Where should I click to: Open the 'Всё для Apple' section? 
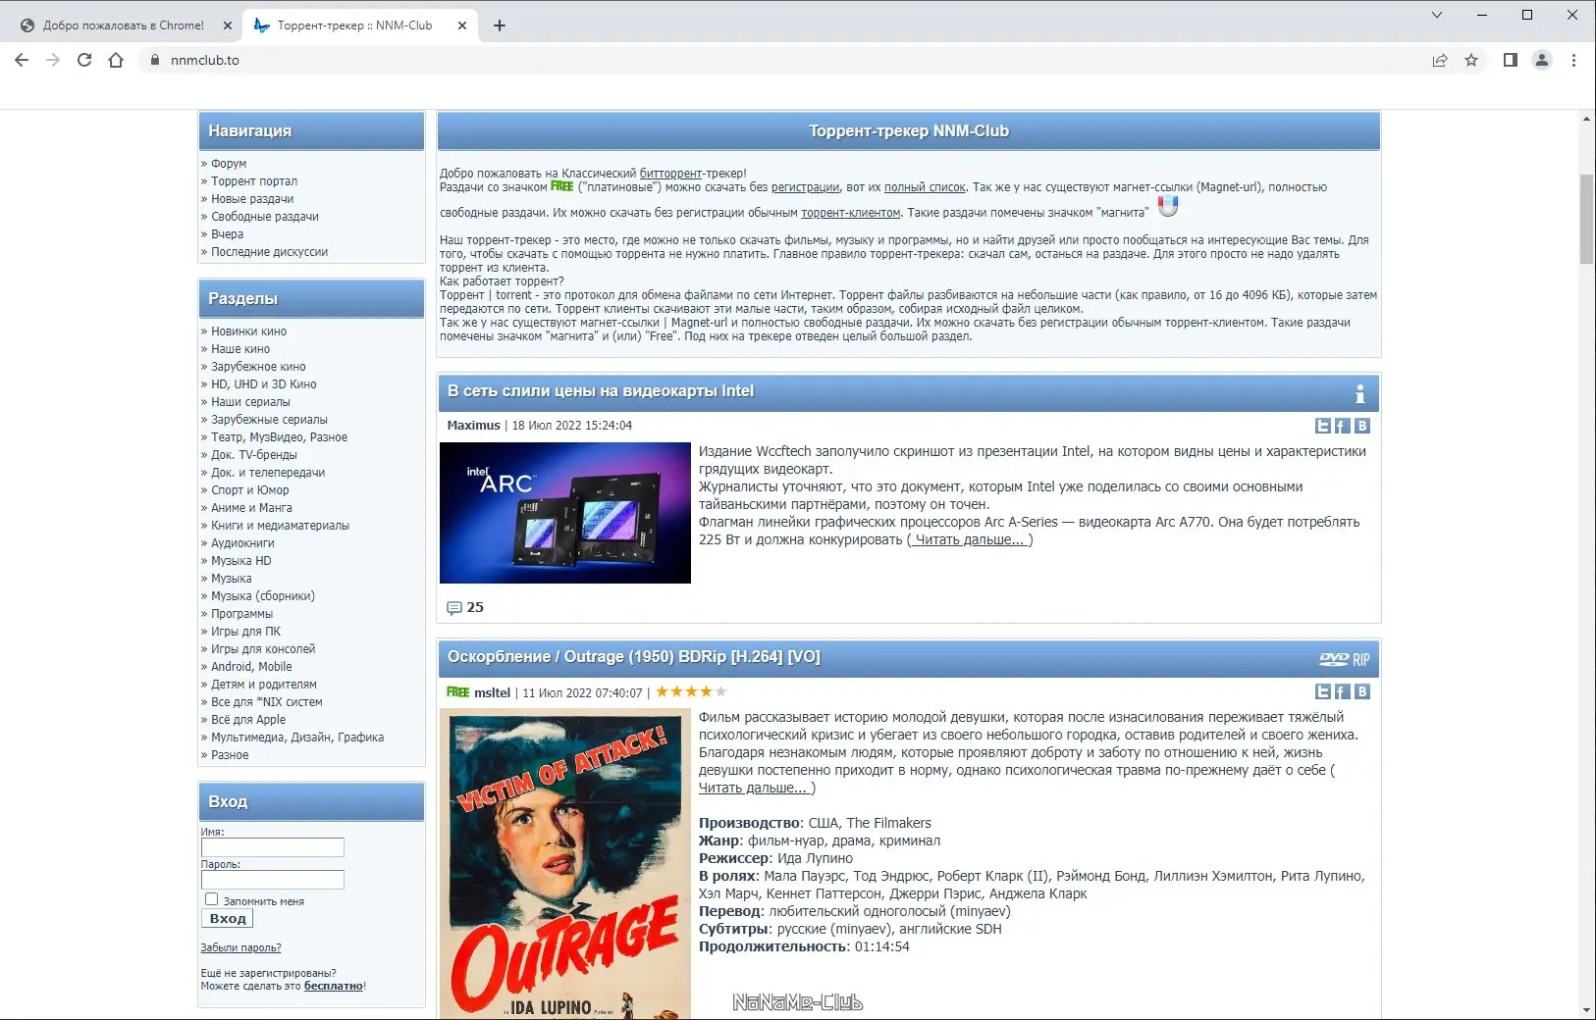(248, 720)
